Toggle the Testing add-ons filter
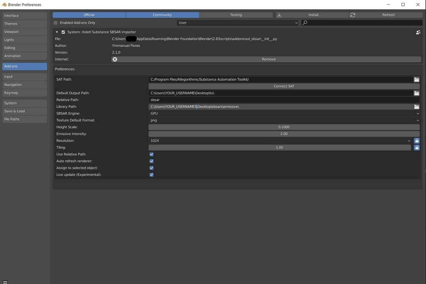 click(236, 15)
